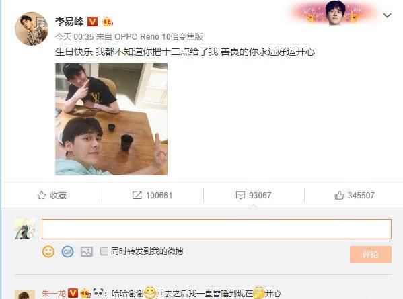Click the 今天 00:35 post timestamp
403x299 pixels.
tap(75, 37)
